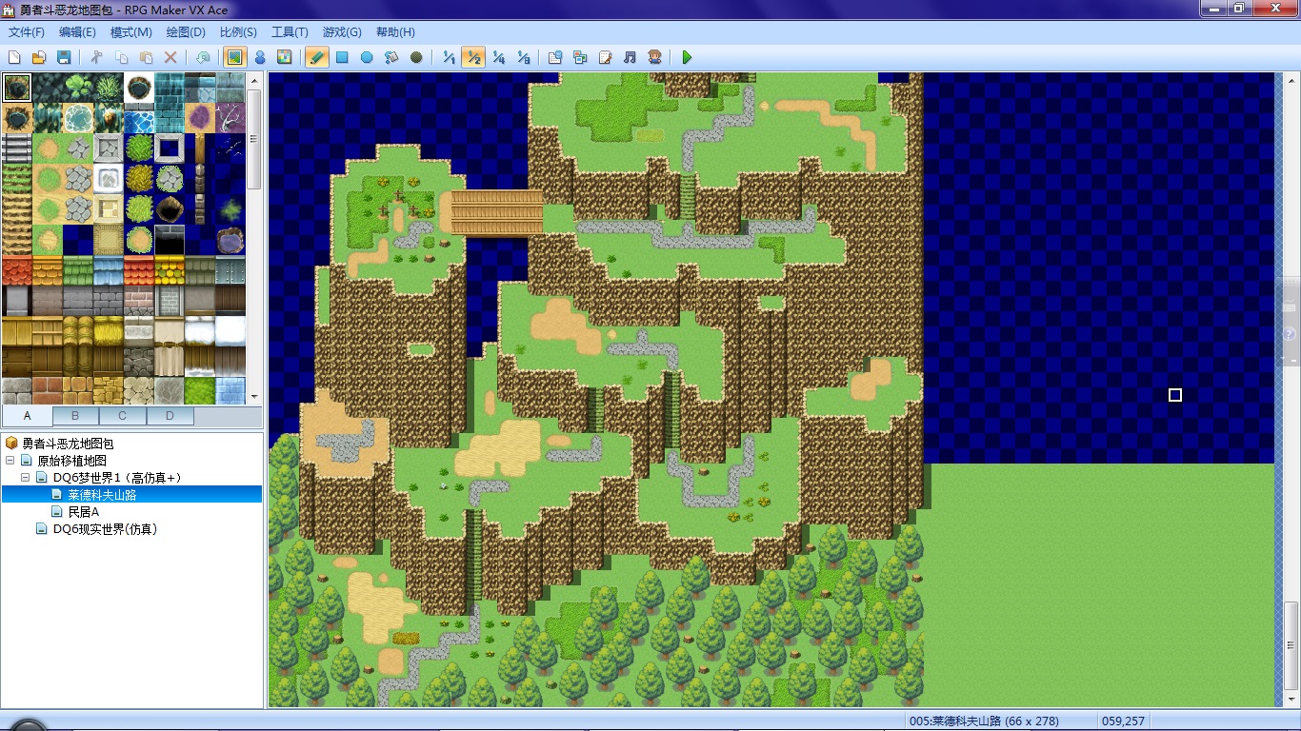The width and height of the screenshot is (1301, 731).
Task: Switch to Region editing mode
Action: [284, 57]
